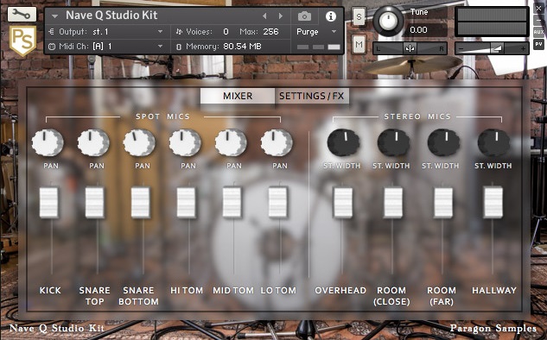
Task: Click the MIDI channel icon
Action: click(52, 47)
